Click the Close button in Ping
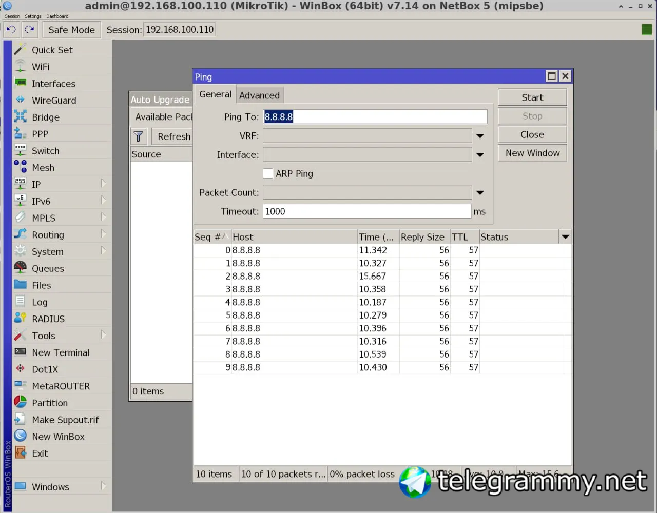The width and height of the screenshot is (657, 513). tap(532, 134)
